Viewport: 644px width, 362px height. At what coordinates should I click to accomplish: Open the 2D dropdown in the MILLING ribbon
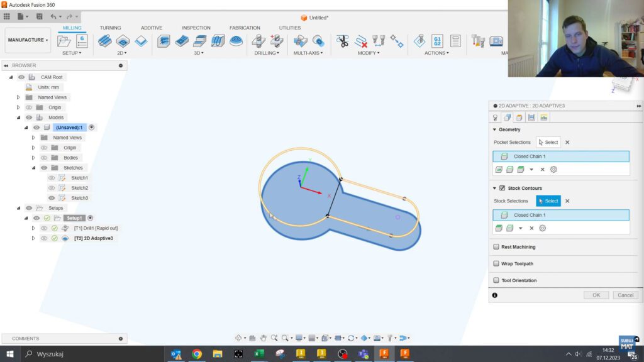pyautogui.click(x=121, y=52)
